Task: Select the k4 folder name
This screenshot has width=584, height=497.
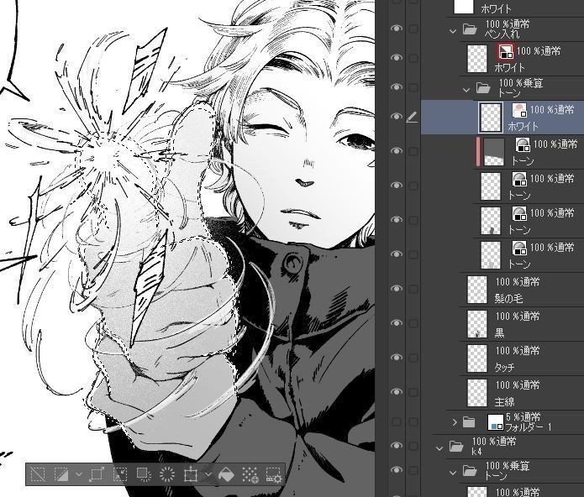Action: coord(476,452)
